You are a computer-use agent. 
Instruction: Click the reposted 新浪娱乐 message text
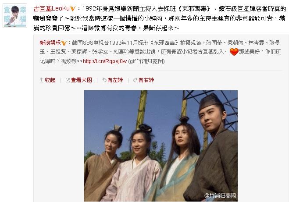point(161,52)
